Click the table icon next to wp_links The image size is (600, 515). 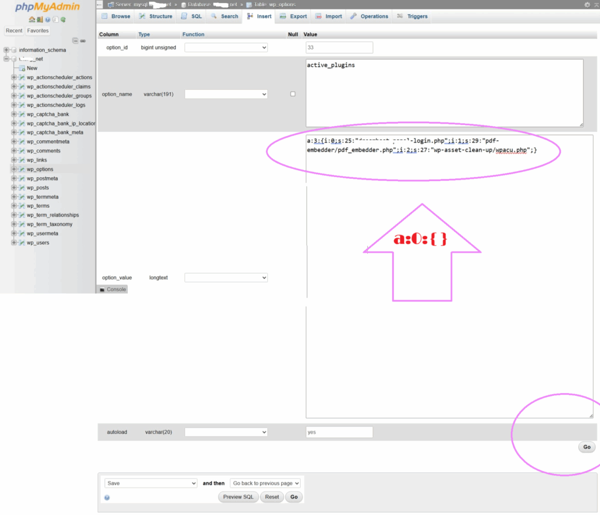click(22, 160)
